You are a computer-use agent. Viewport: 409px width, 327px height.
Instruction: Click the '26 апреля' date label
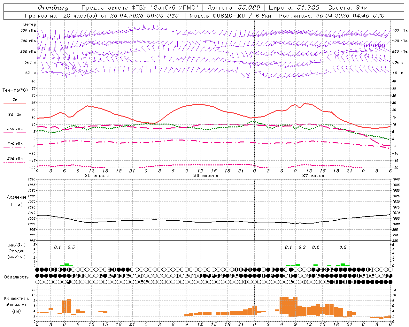205,176
